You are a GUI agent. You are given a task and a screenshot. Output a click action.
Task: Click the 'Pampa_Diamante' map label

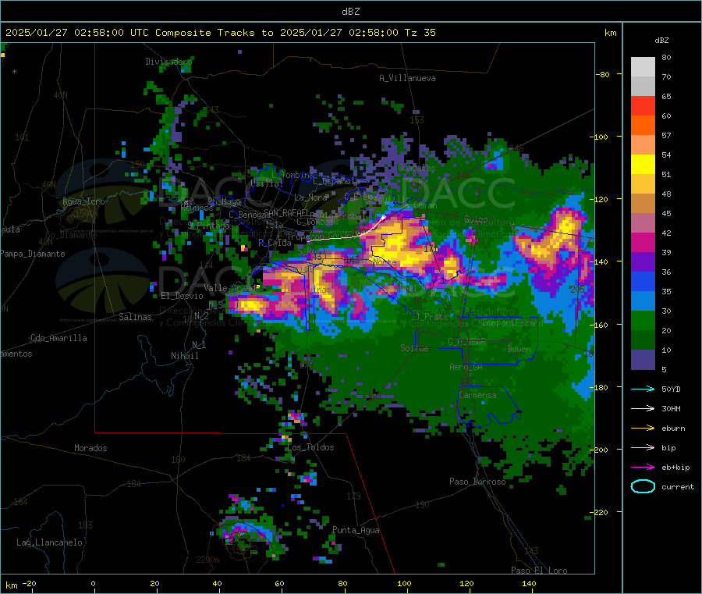click(32, 254)
